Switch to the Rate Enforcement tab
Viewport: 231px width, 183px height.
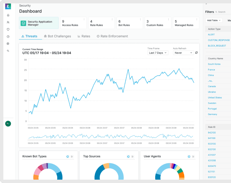112,36
